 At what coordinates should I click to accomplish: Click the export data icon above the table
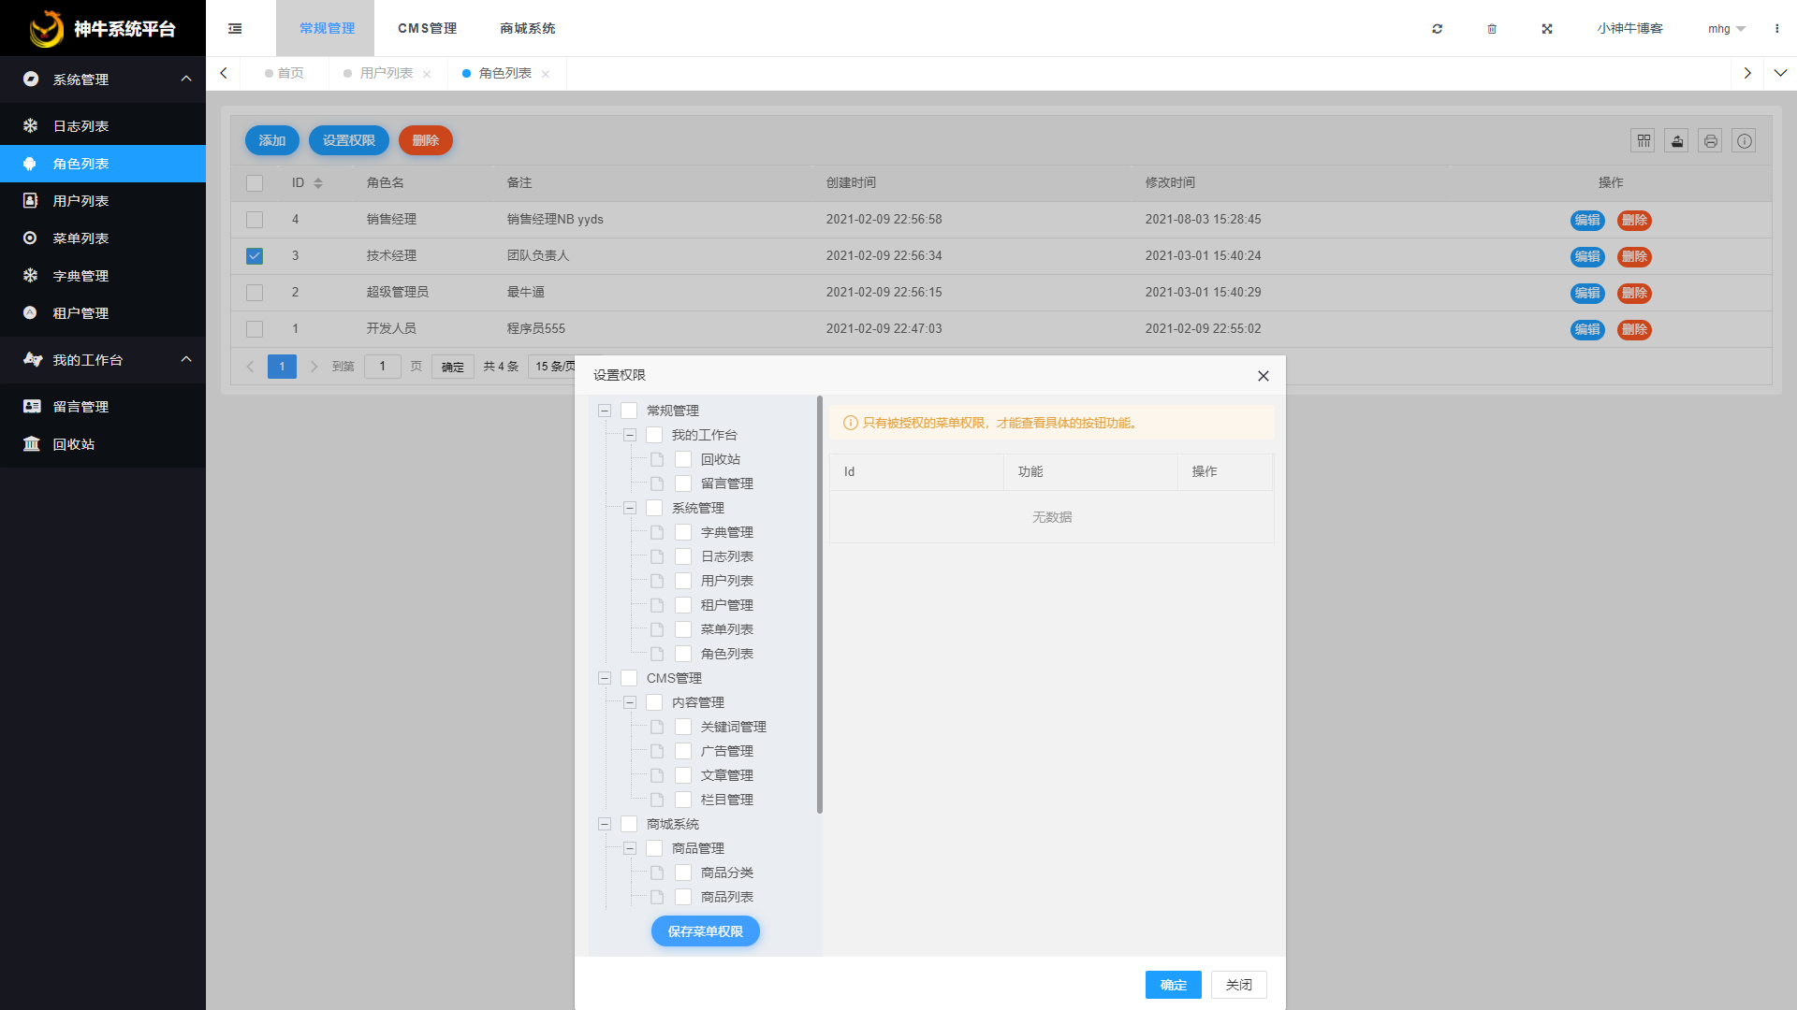[x=1676, y=140]
